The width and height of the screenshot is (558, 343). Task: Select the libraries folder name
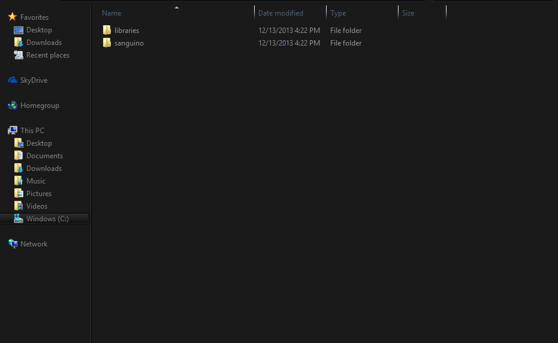point(126,31)
